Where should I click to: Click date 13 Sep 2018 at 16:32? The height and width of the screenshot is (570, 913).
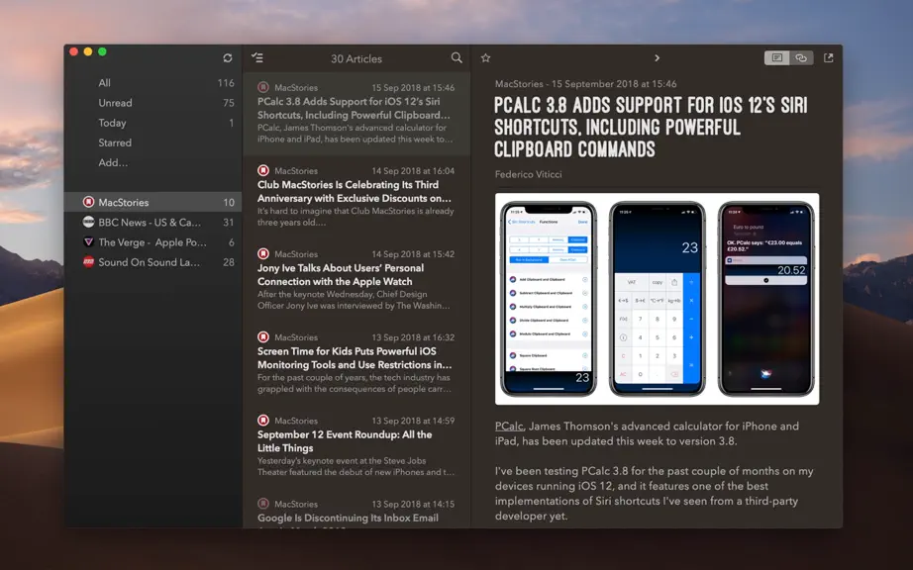pos(413,337)
